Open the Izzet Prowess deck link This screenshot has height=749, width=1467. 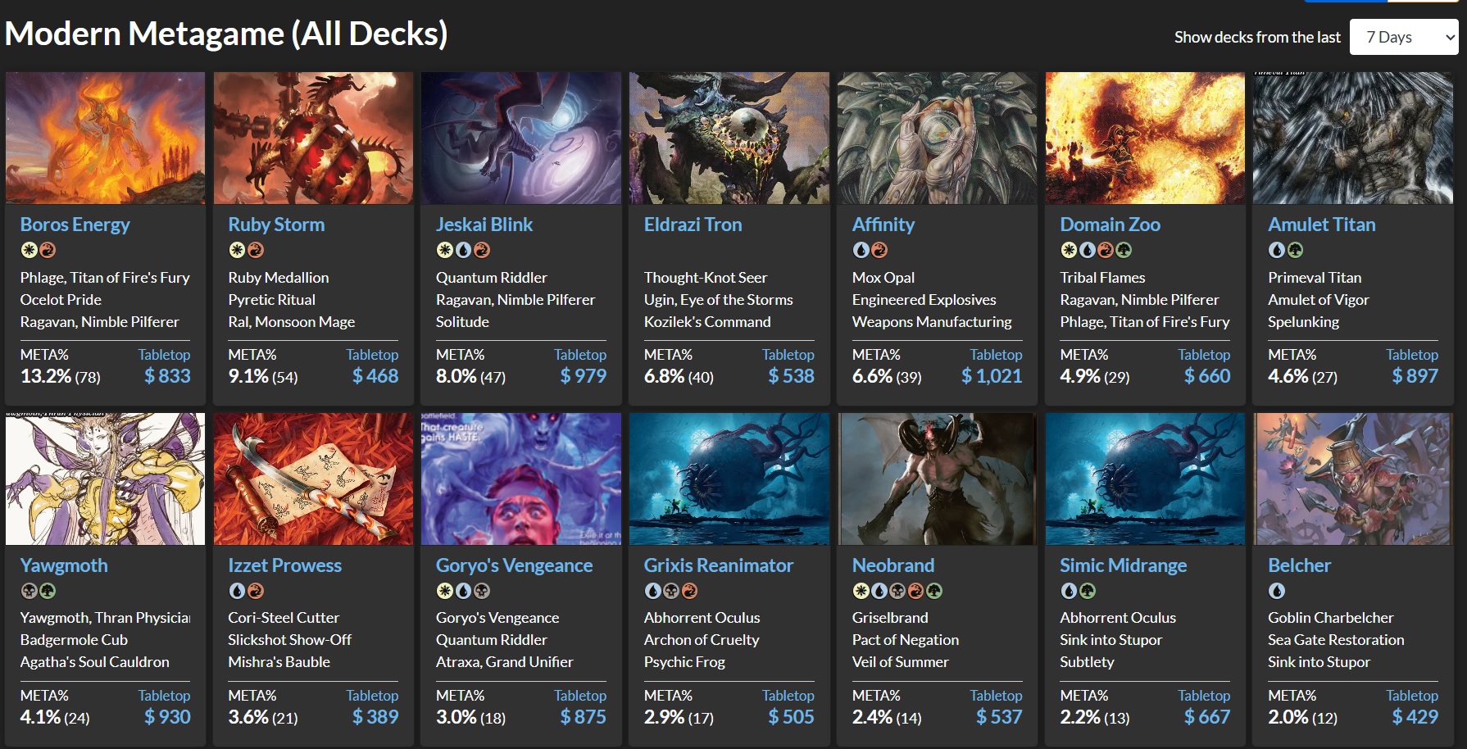click(284, 565)
